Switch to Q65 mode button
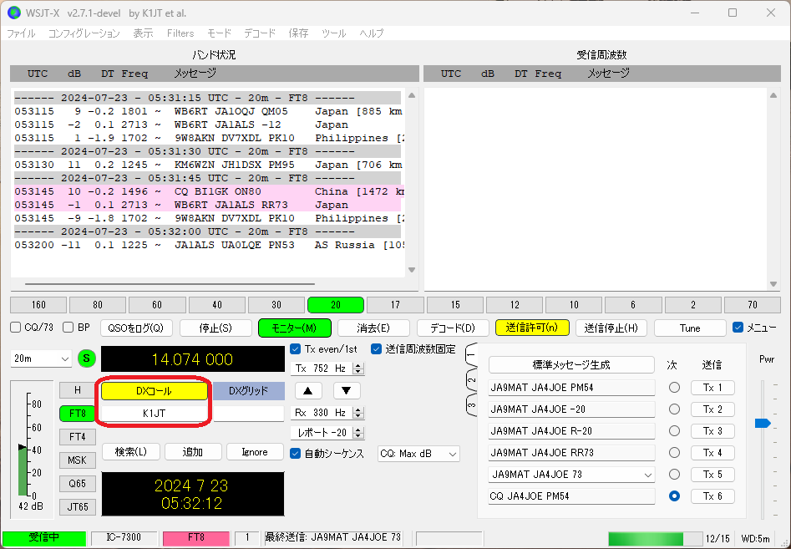This screenshot has width=791, height=549. [x=77, y=483]
